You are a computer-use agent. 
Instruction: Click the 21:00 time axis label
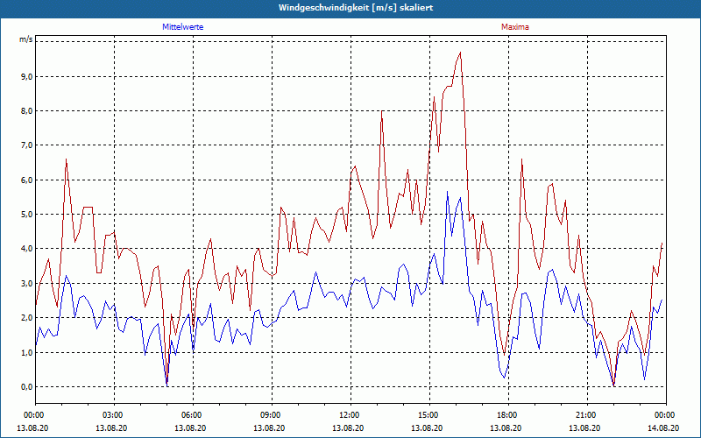587,415
